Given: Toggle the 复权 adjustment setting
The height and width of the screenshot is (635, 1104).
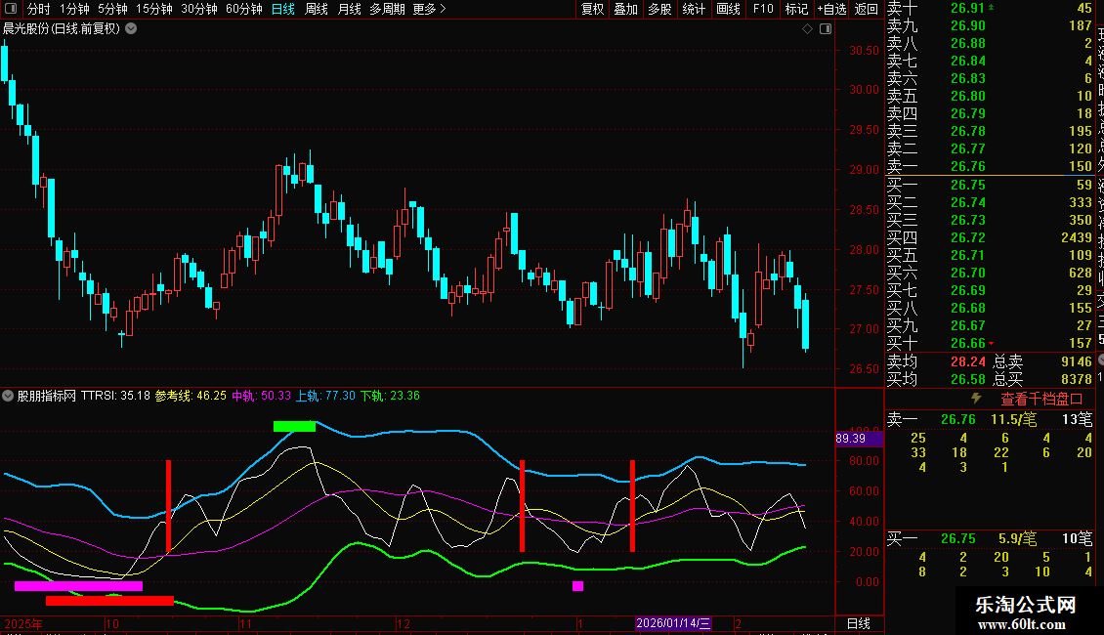Looking at the screenshot, I should 592,9.
